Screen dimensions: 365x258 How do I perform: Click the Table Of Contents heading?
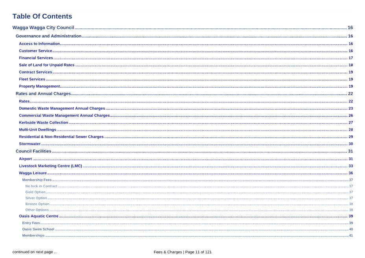(42, 16)
